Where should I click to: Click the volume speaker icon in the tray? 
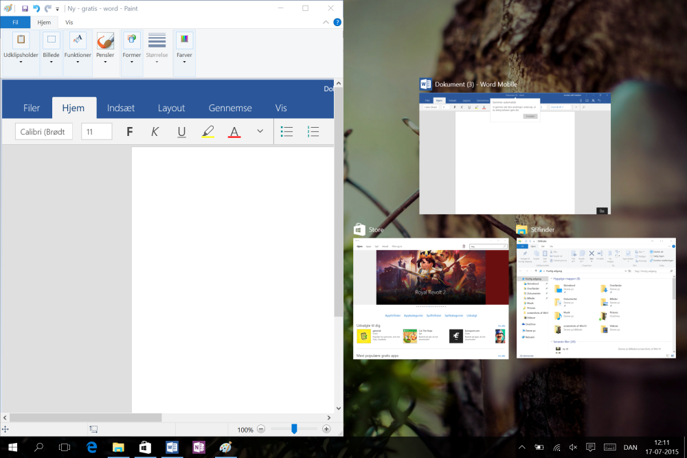574,448
